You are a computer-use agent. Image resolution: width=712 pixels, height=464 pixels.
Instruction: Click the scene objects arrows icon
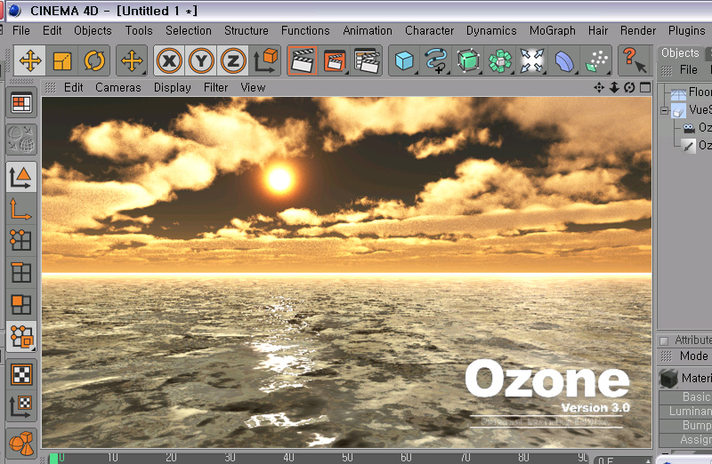(531, 60)
